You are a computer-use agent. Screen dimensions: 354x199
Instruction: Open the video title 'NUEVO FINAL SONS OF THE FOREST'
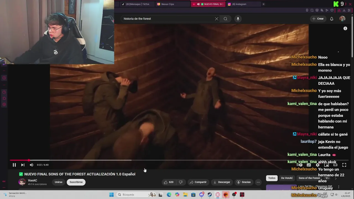click(80, 174)
